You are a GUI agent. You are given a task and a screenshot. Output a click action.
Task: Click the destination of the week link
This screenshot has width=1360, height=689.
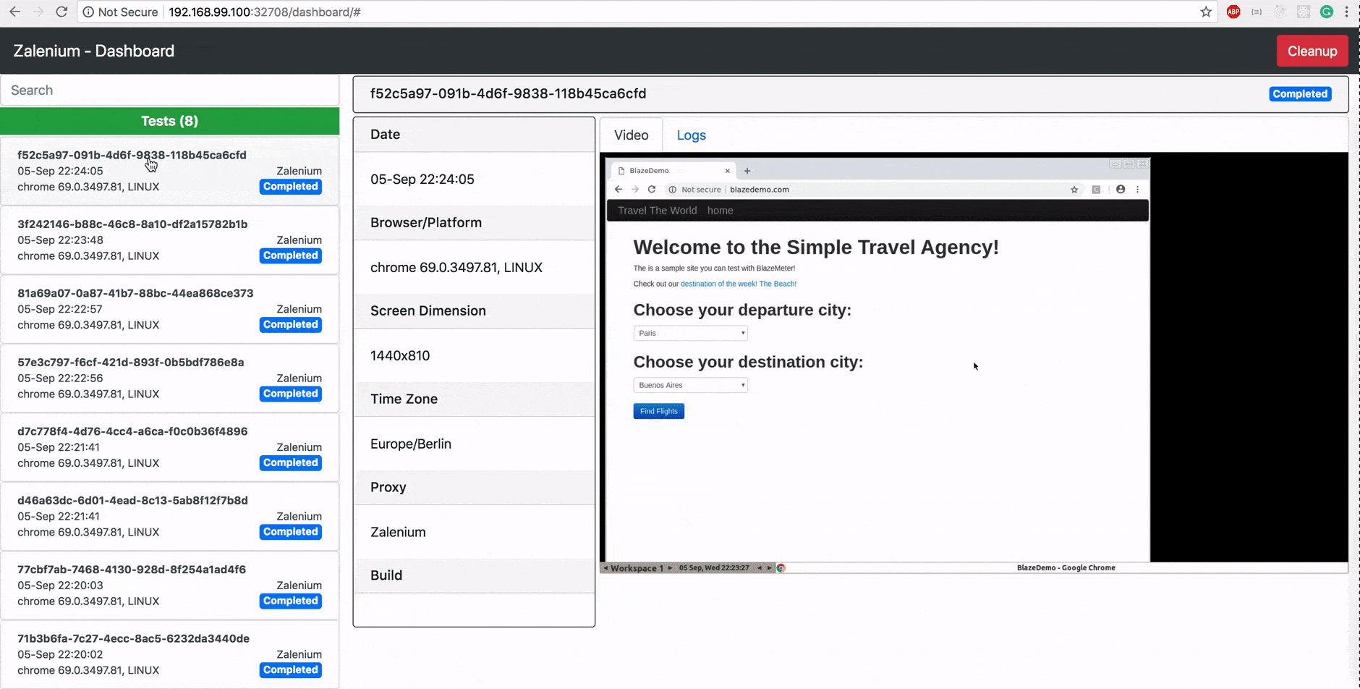click(738, 284)
